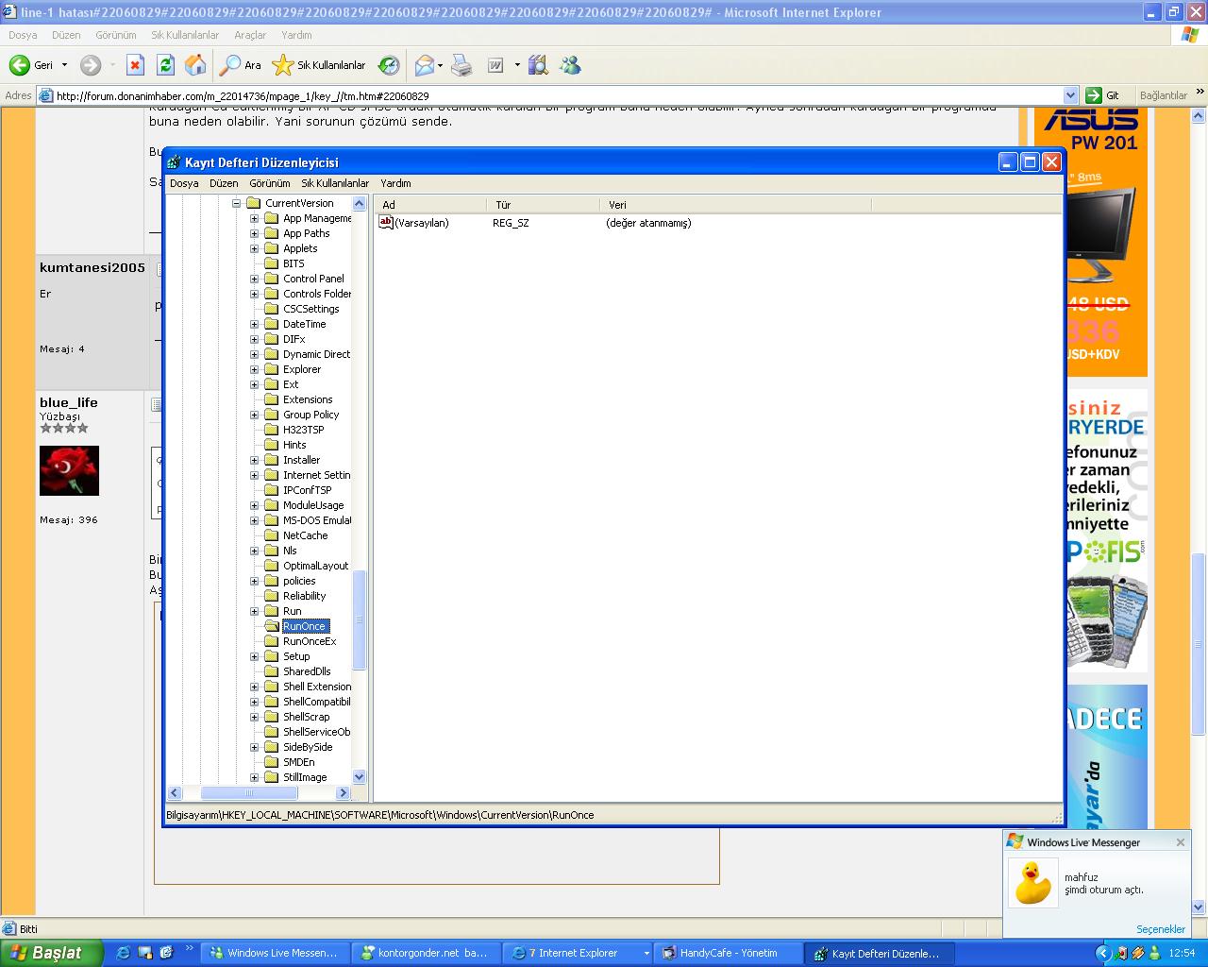Click blue_life username on forum page
Screen dimensions: 1208x967
tap(69, 402)
